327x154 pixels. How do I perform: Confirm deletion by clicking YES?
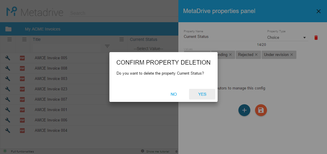tap(202, 94)
